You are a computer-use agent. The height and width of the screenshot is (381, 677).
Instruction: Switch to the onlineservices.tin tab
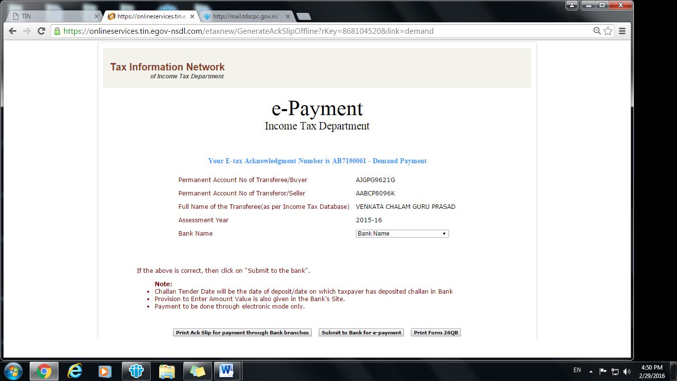pyautogui.click(x=150, y=16)
